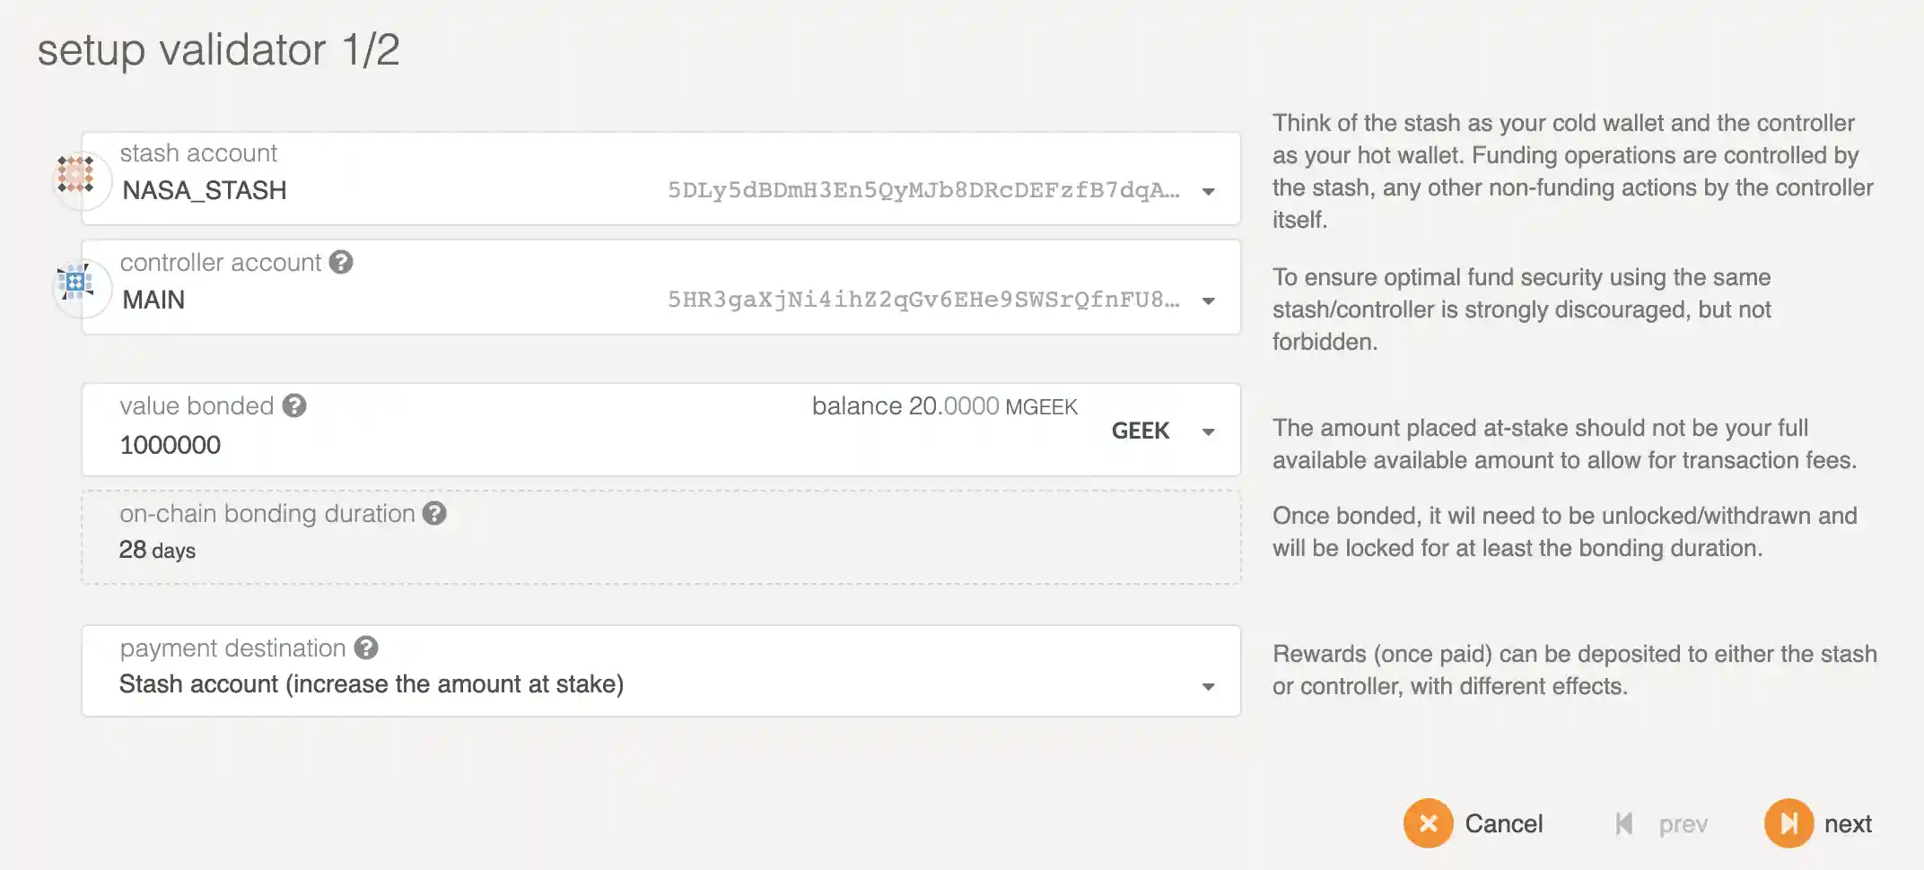Click the orange next arrow icon
This screenshot has height=870, width=1924.
[x=1789, y=823]
